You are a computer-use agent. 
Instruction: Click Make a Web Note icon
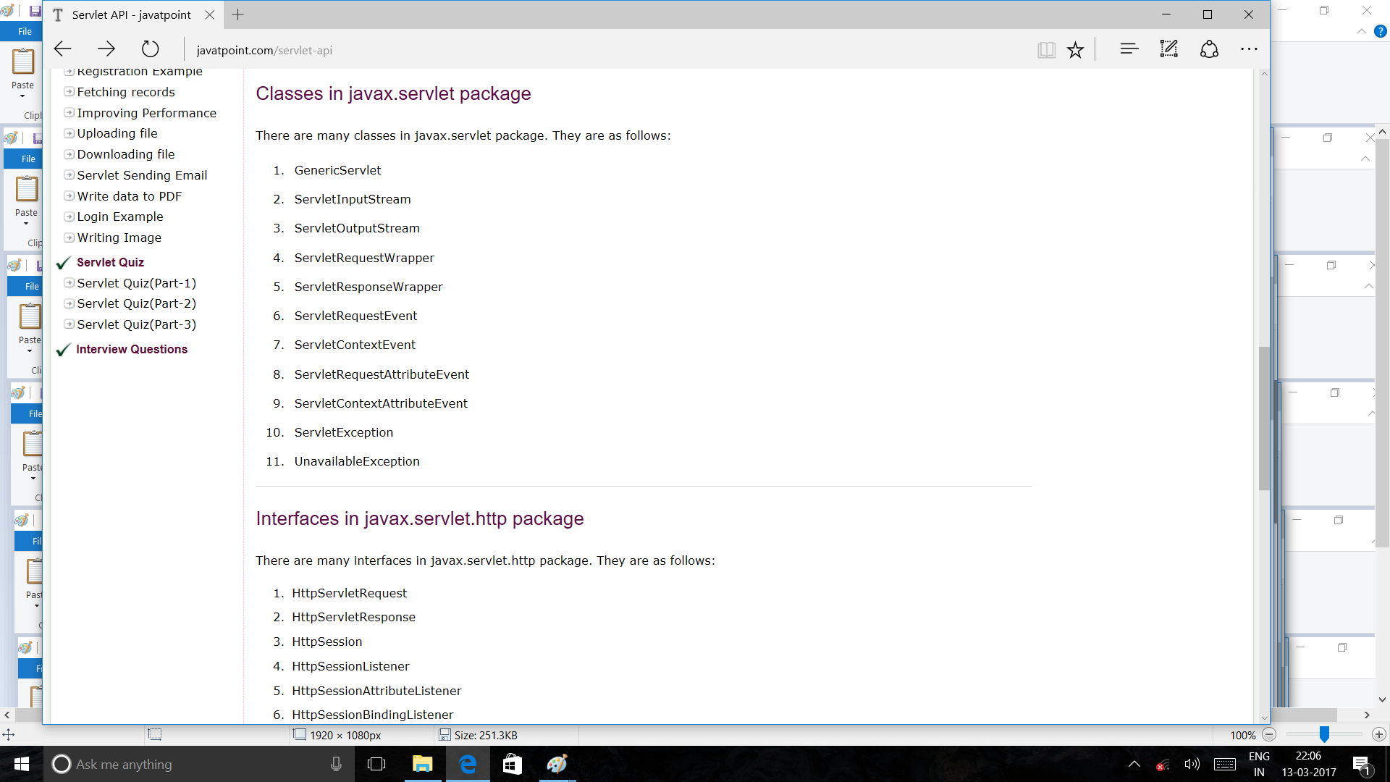point(1168,49)
